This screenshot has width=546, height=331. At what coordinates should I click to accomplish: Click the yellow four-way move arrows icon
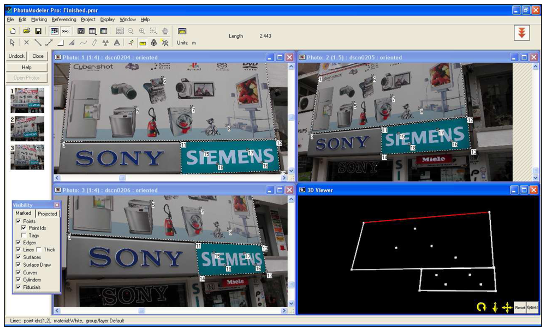506,308
